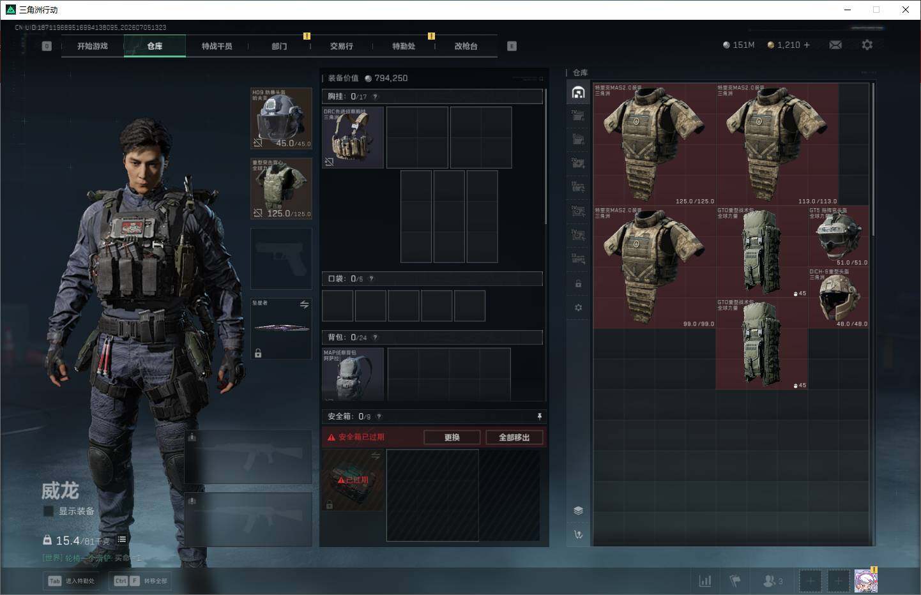Click the 更换 button for safe box
This screenshot has height=595, width=921.
[452, 437]
